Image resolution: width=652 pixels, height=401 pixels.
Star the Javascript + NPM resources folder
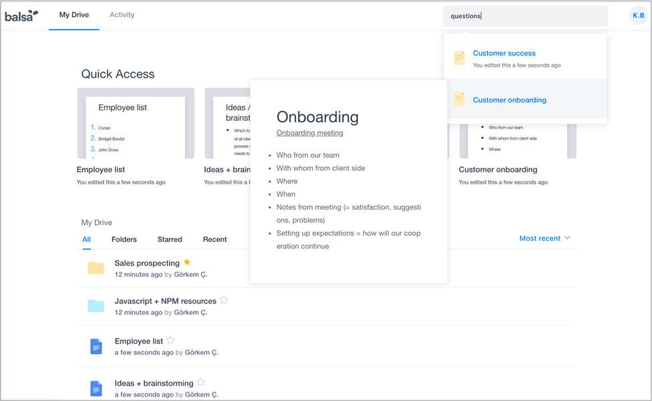(x=224, y=300)
